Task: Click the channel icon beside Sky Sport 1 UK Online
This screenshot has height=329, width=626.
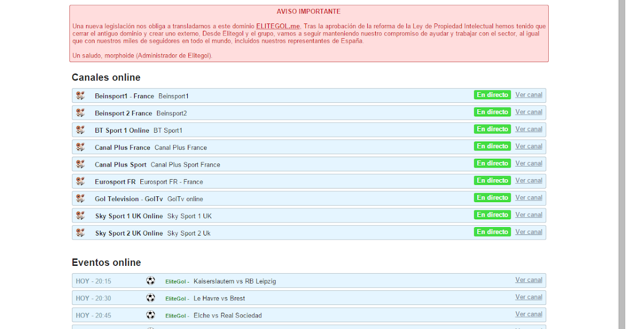Action: pyautogui.click(x=80, y=216)
